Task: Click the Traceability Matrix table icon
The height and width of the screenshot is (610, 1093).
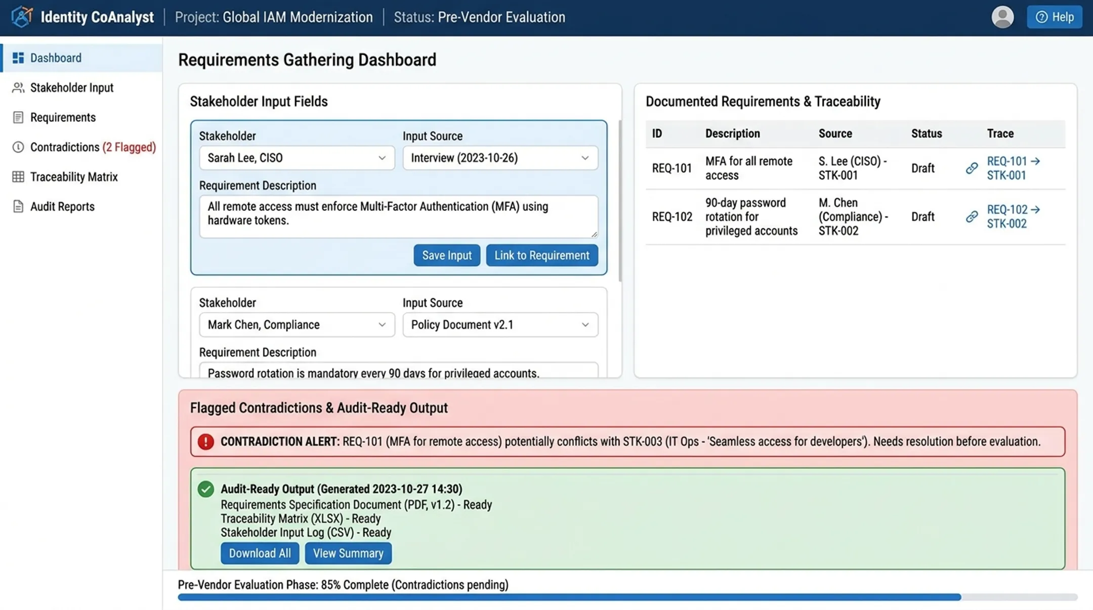Action: coord(18,177)
